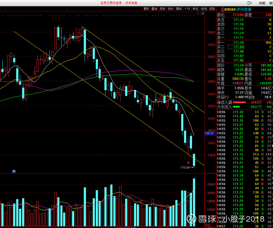Select the 14:55 171.34 13 S trade row
Image resolution: width=273 pixels, height=228 pixels.
point(244,112)
